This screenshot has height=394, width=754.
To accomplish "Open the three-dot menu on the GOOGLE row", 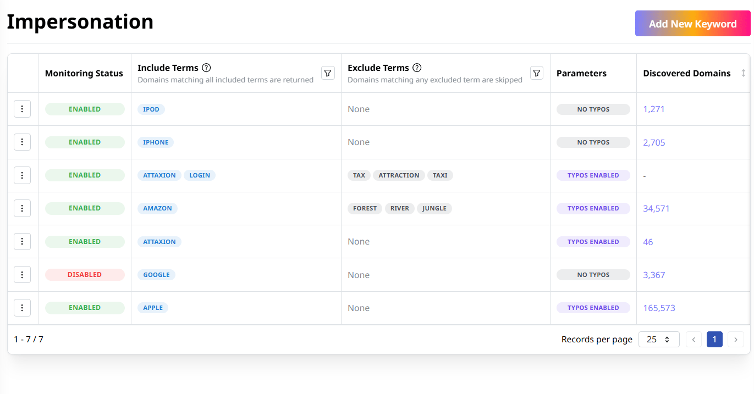I will point(22,274).
